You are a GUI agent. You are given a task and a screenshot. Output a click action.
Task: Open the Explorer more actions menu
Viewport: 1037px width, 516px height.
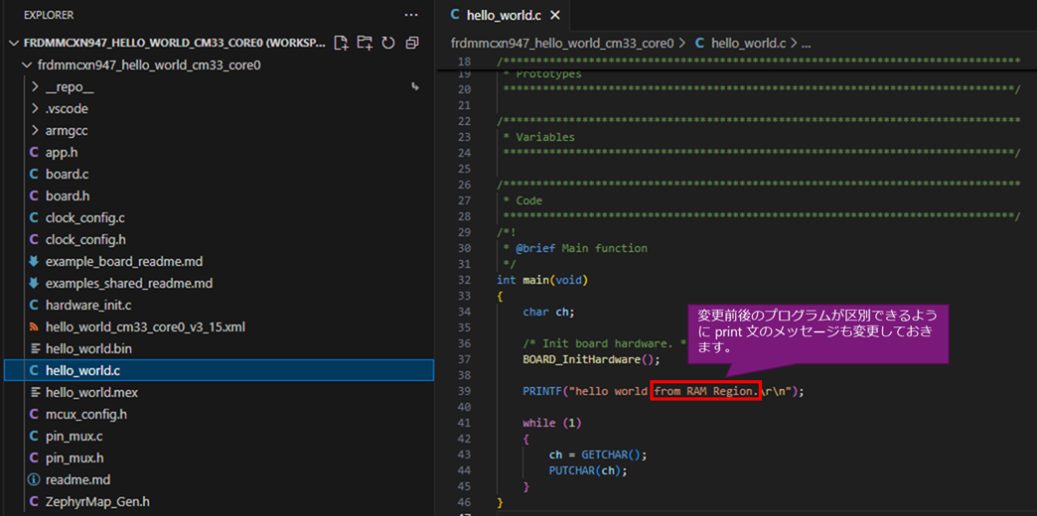click(411, 15)
